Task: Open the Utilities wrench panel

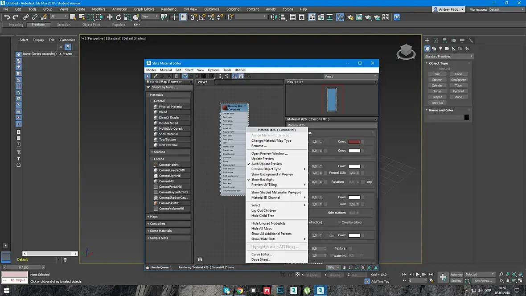Action: pyautogui.click(x=471, y=41)
